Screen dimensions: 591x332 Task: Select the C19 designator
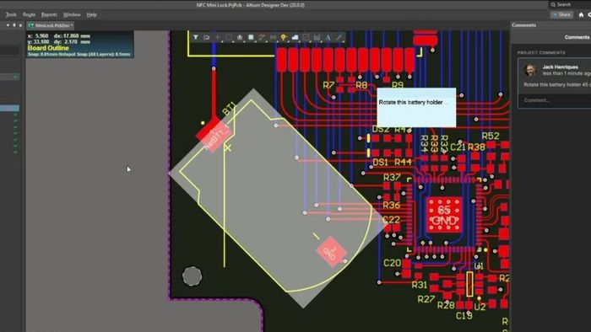[464, 316]
